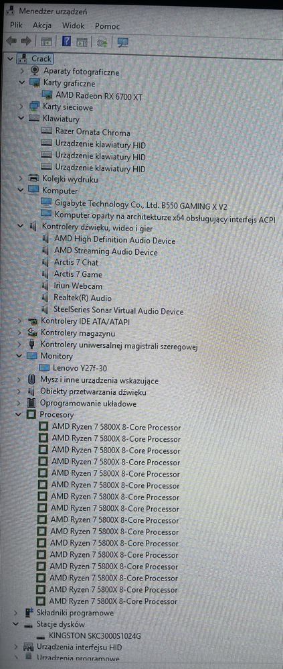This screenshot has width=283, height=669.
Task: Collapse the Komputer node
Action: pos(20,191)
